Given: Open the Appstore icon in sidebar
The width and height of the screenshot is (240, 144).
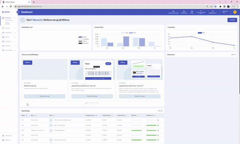Looking at the screenshot, I should (x=3, y=140).
